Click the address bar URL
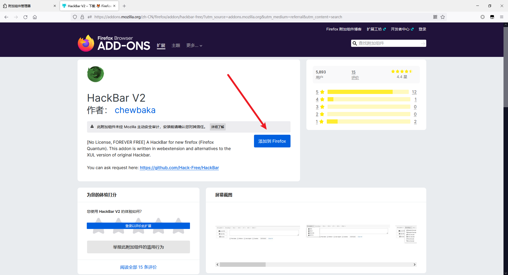508x275 pixels. click(218, 17)
